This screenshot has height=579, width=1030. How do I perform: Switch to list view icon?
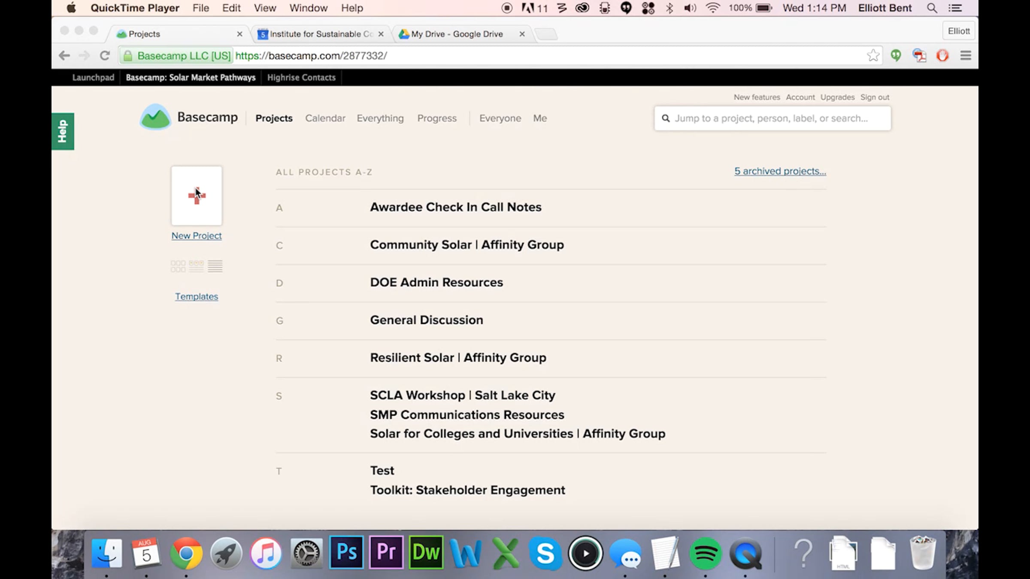point(215,266)
